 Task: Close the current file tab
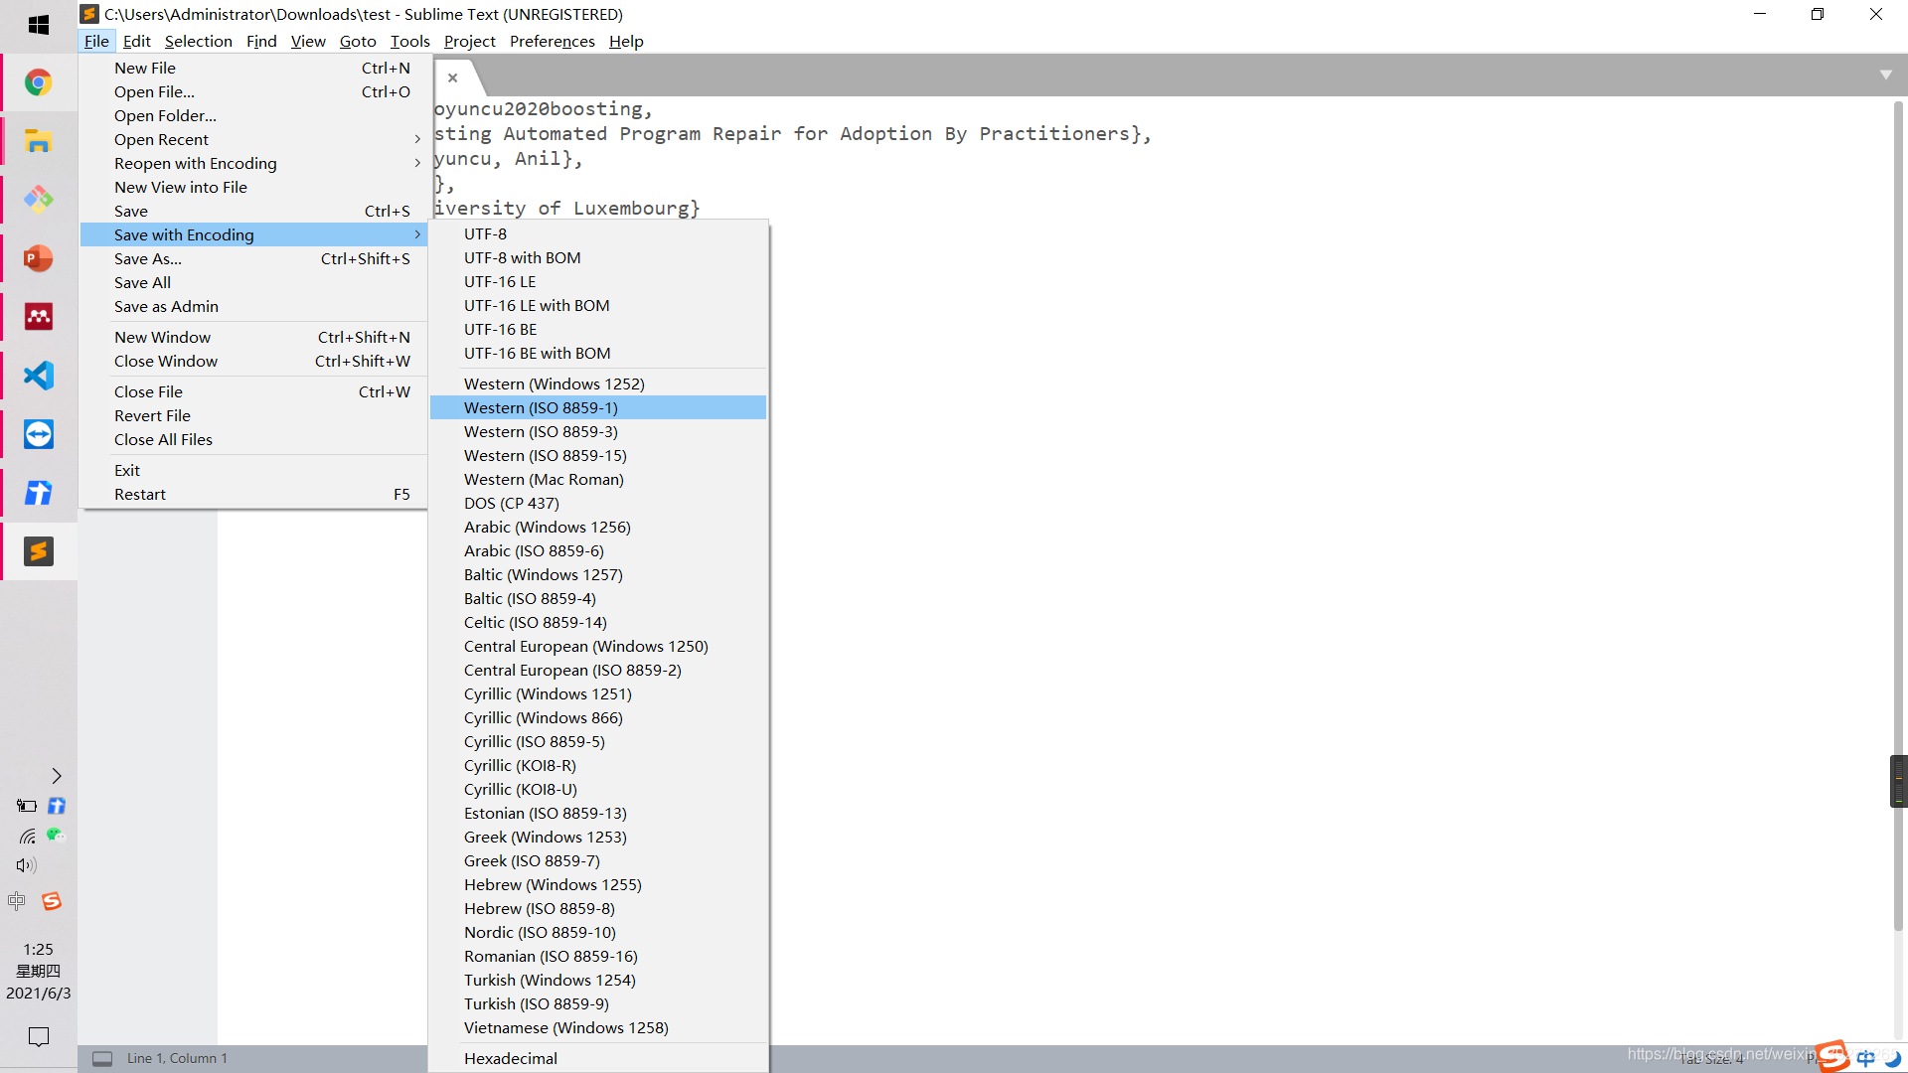click(x=453, y=77)
